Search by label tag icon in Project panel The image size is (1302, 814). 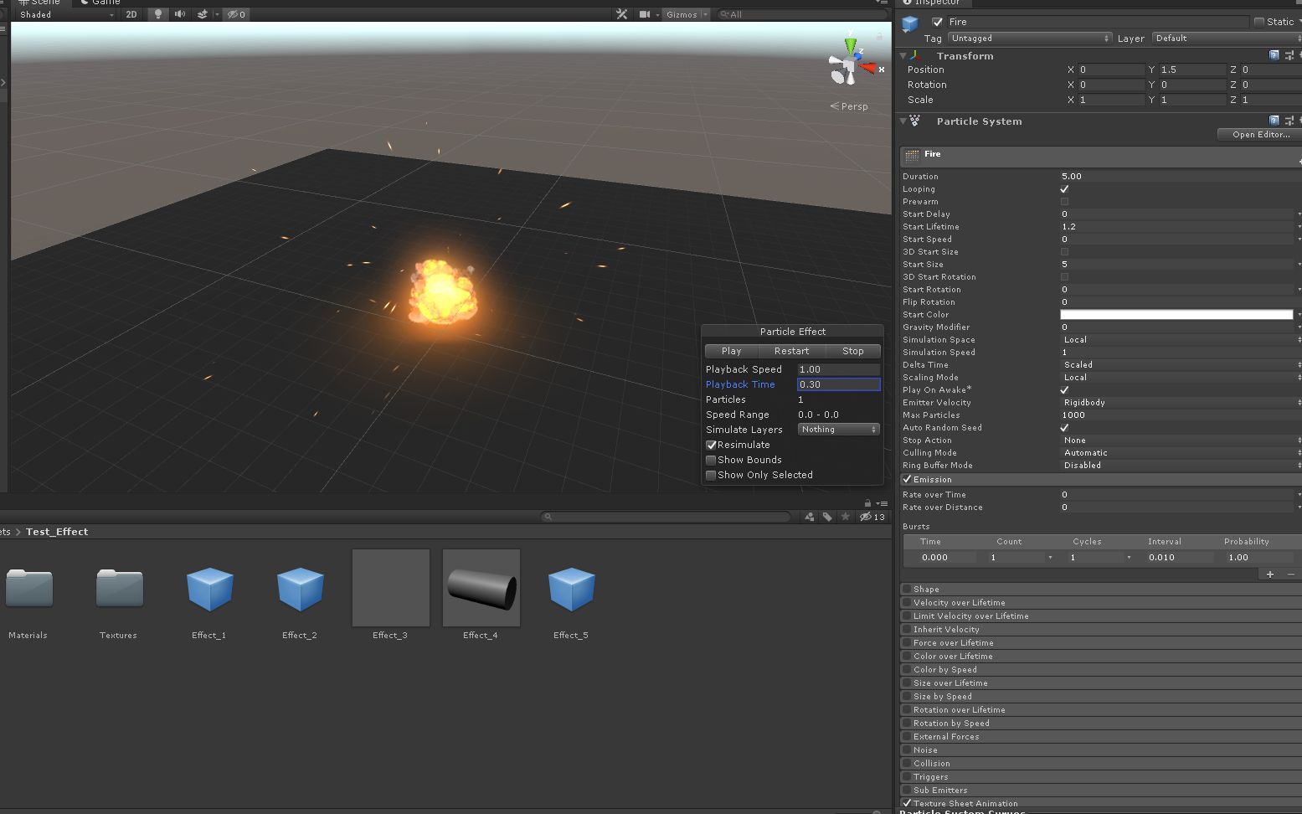827,517
